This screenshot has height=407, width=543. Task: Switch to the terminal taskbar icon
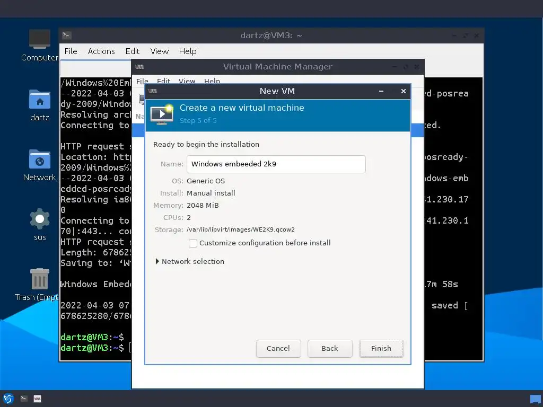click(24, 399)
